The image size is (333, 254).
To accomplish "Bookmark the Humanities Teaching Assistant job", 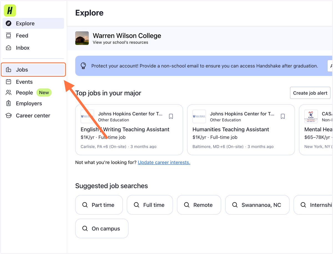I will pyautogui.click(x=283, y=116).
